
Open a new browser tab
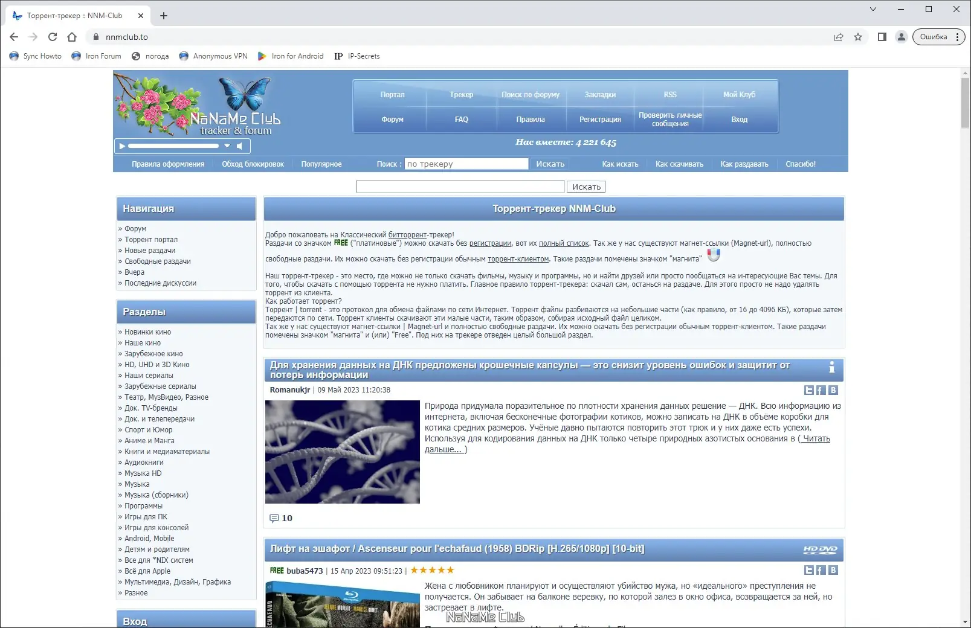point(164,16)
